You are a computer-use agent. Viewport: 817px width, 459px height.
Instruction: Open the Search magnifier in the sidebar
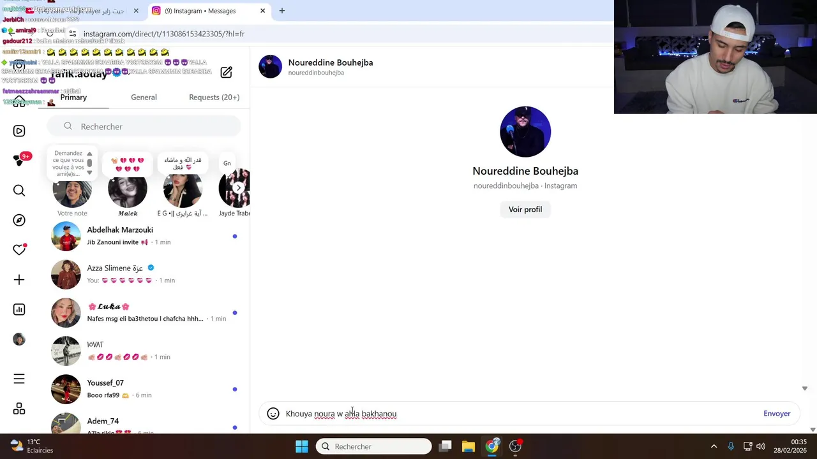19,191
